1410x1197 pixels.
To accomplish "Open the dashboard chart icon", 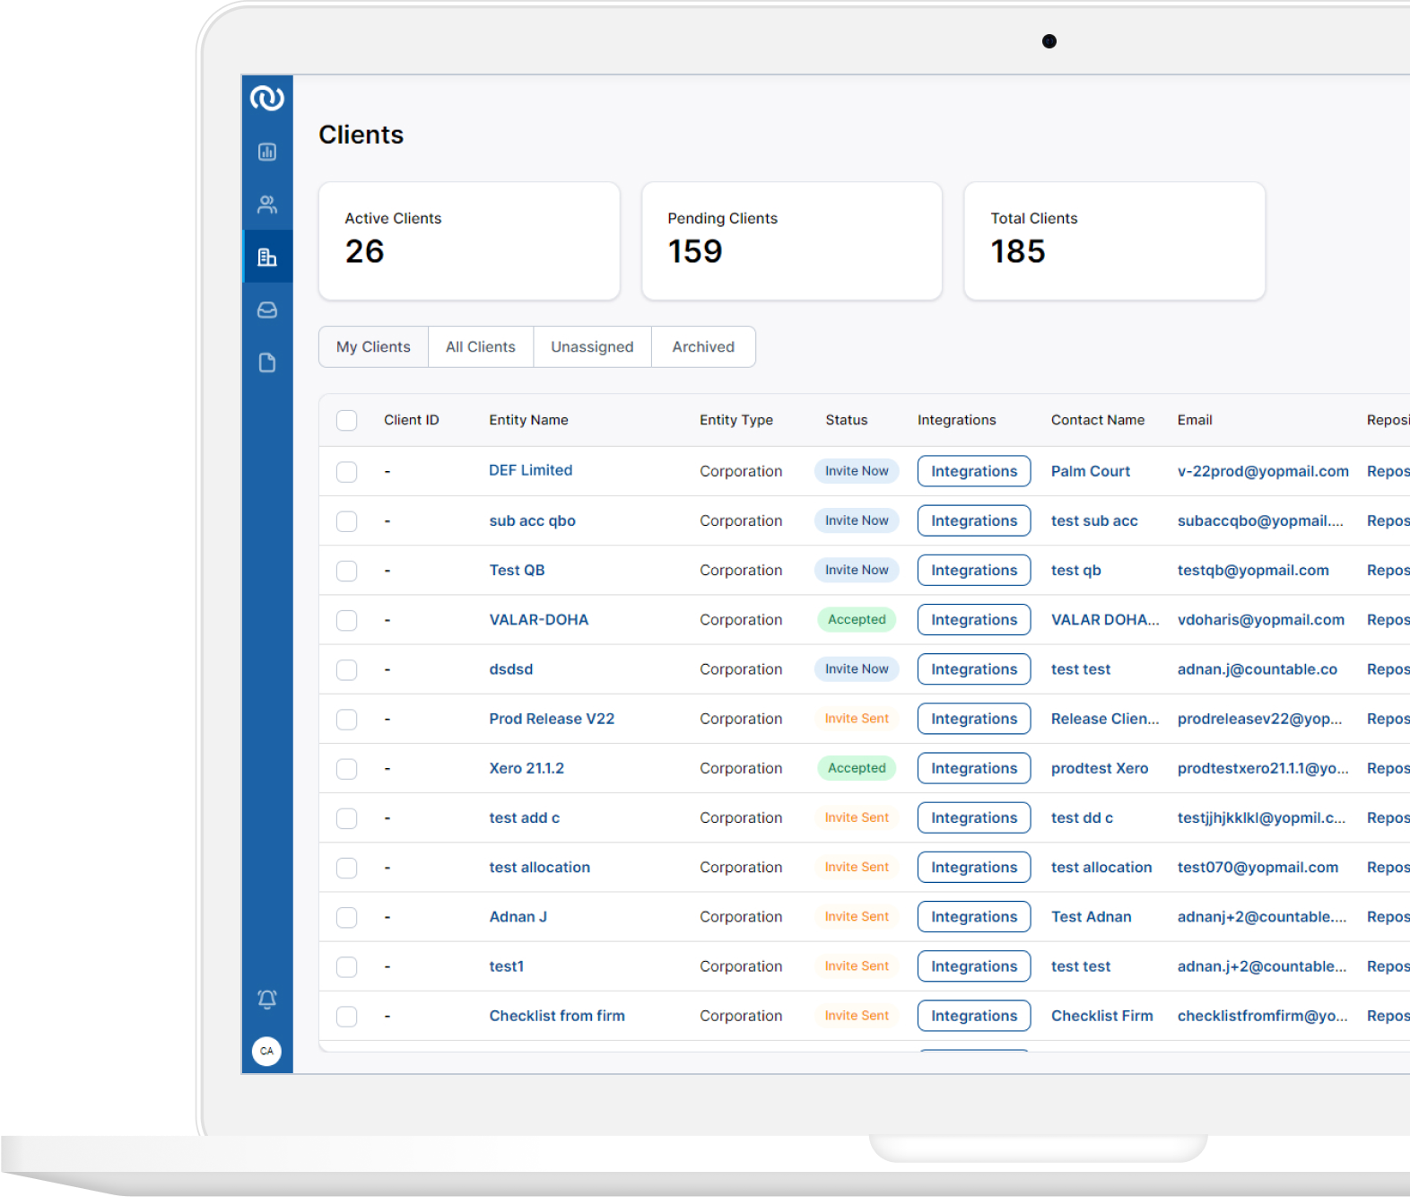I will tap(267, 152).
